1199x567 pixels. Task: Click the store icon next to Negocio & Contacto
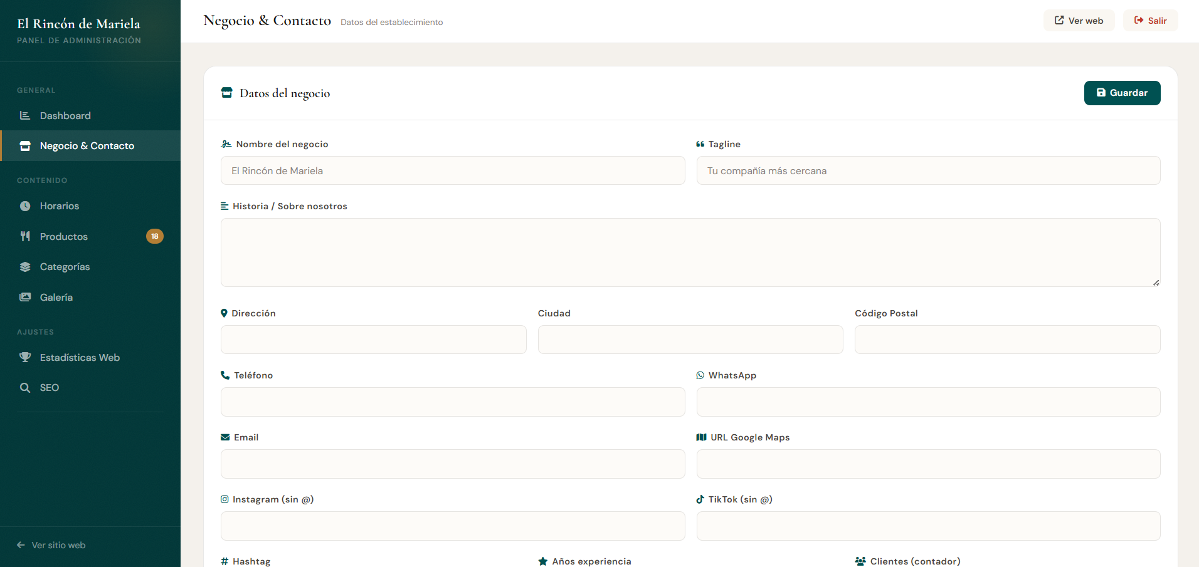25,146
